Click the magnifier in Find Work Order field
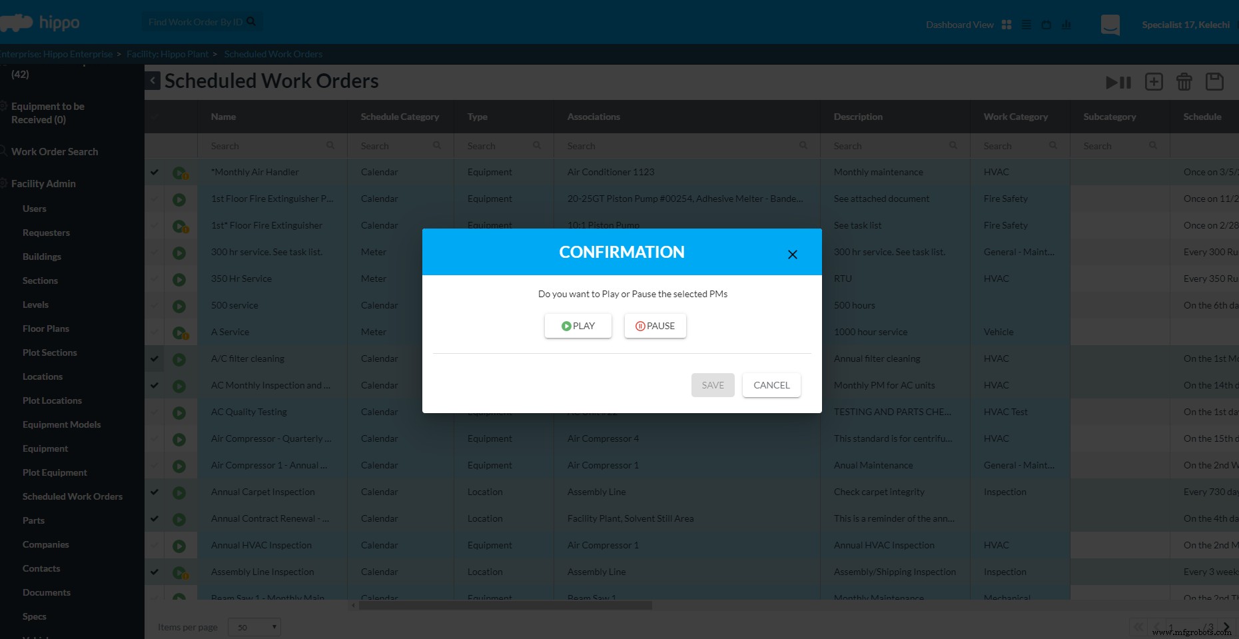 click(x=250, y=21)
